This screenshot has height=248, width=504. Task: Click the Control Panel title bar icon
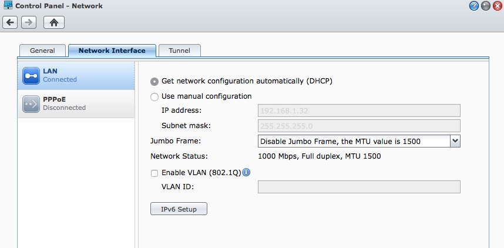[x=8, y=5]
